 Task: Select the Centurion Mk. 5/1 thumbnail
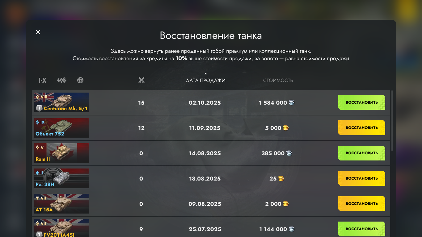(x=61, y=102)
